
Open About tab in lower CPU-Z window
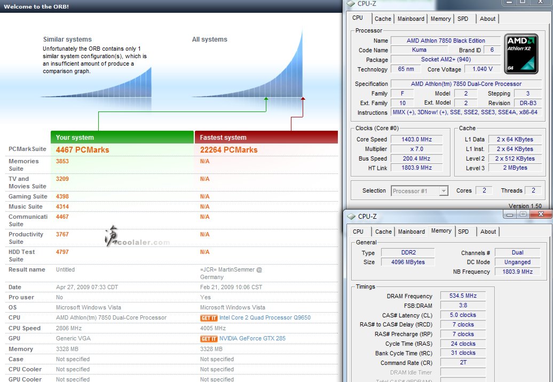tap(488, 232)
